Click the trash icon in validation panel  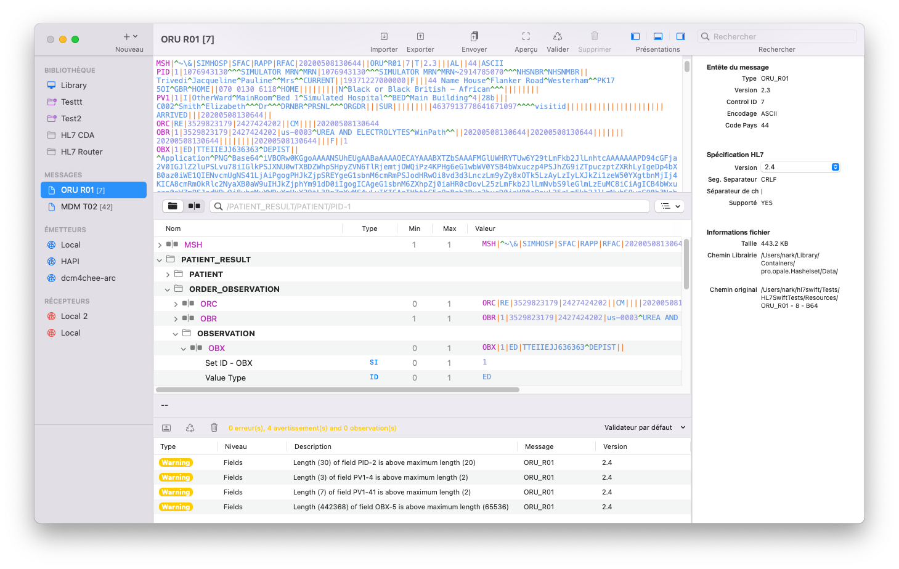(x=214, y=427)
